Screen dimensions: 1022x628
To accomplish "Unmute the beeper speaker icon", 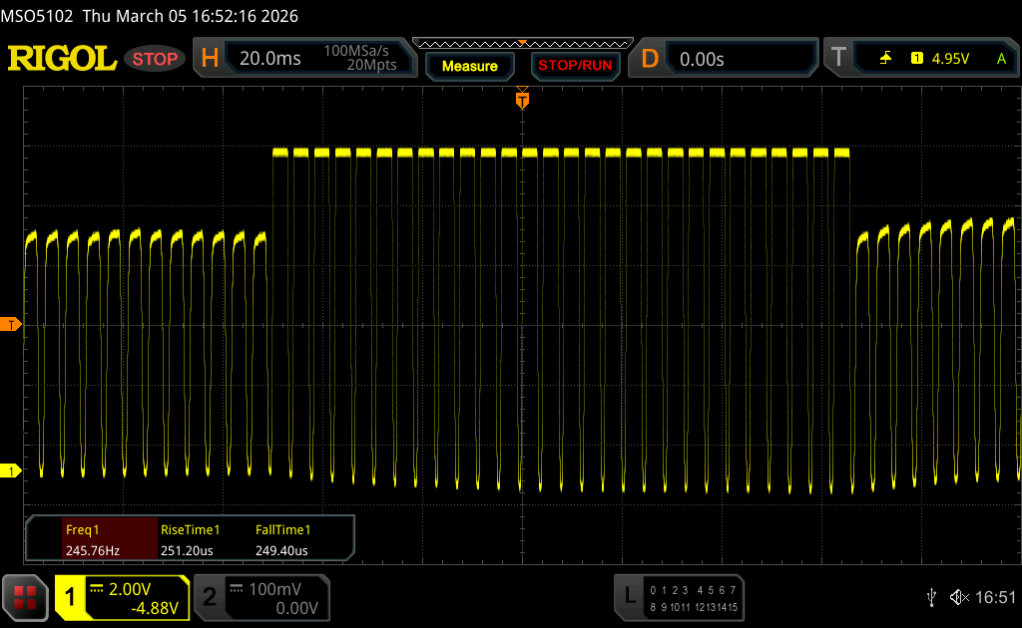I will (x=957, y=596).
